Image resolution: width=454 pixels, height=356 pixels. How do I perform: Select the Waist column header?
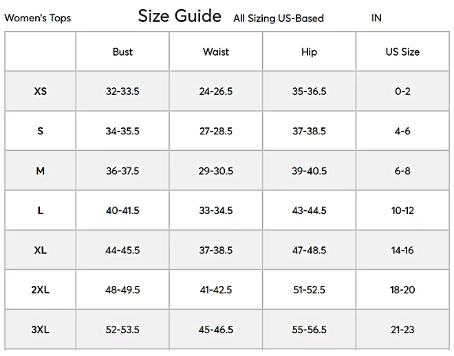[216, 52]
